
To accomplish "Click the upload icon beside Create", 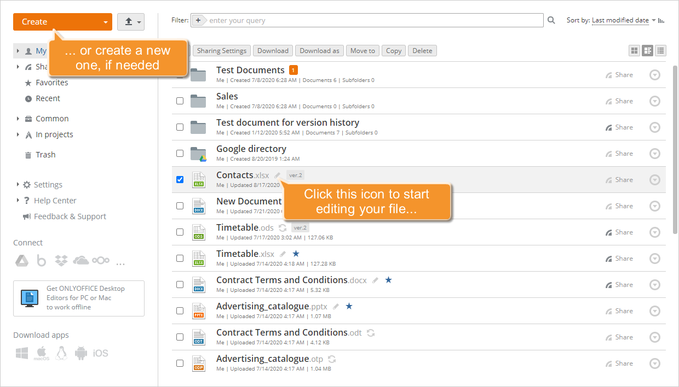I will point(126,21).
